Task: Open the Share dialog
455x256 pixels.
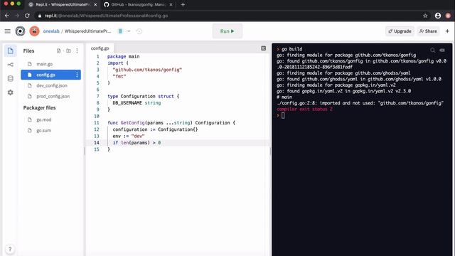Action: tap(428, 31)
